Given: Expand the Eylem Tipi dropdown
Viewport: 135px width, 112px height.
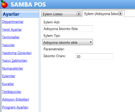Looking at the screenshot, I should 68,42.
